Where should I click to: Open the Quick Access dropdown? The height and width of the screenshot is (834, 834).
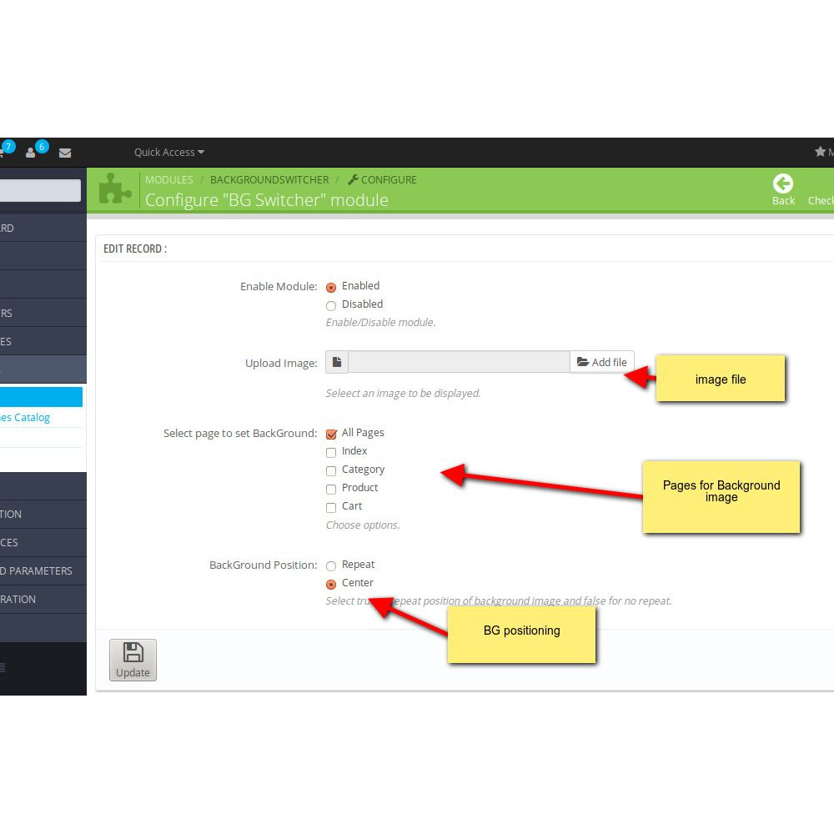168,152
